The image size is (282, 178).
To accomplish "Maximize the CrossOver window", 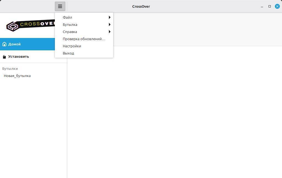I will tap(270, 6).
